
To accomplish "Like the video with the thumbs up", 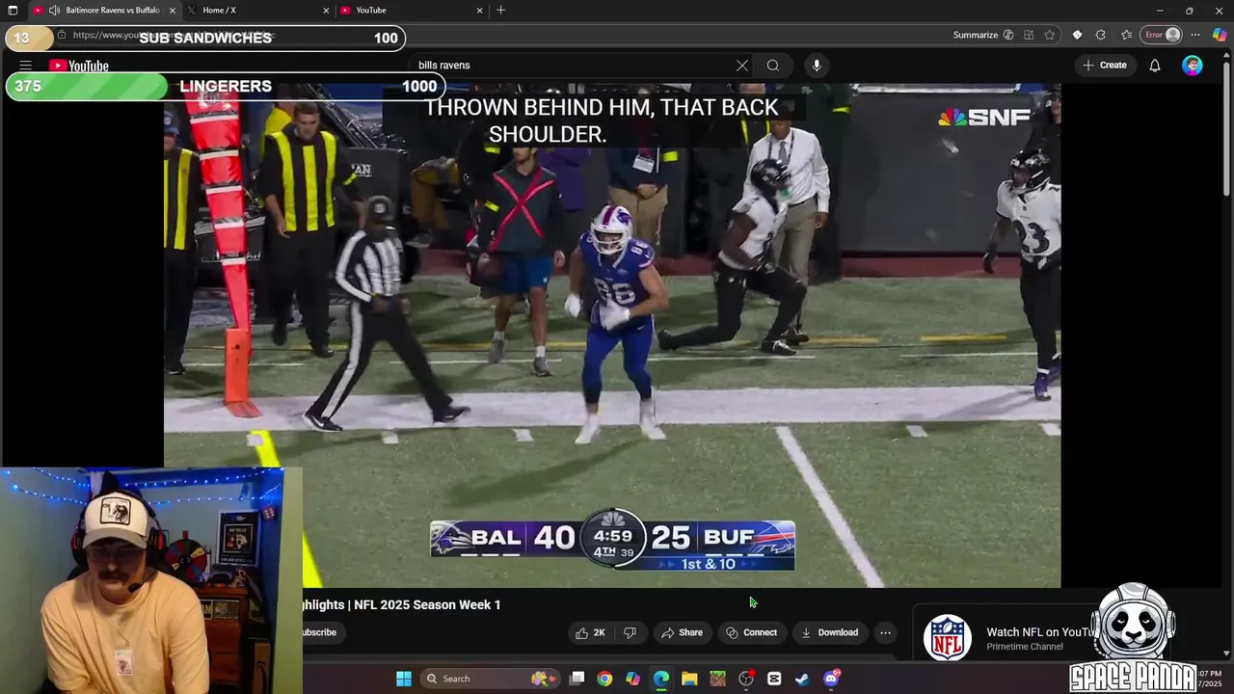I will [590, 632].
